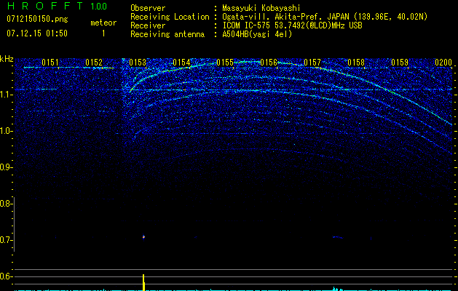Click the meteor counter label
The height and width of the screenshot is (291, 458).
[x=103, y=23]
